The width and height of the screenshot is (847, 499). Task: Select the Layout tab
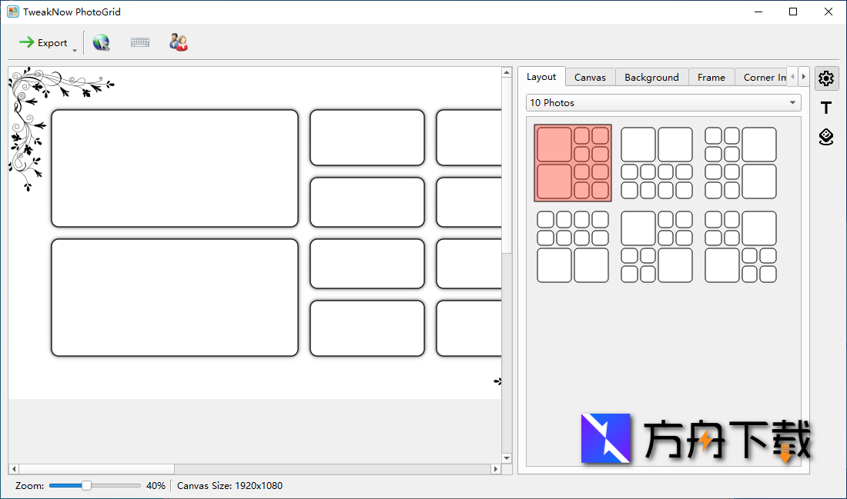click(x=541, y=77)
